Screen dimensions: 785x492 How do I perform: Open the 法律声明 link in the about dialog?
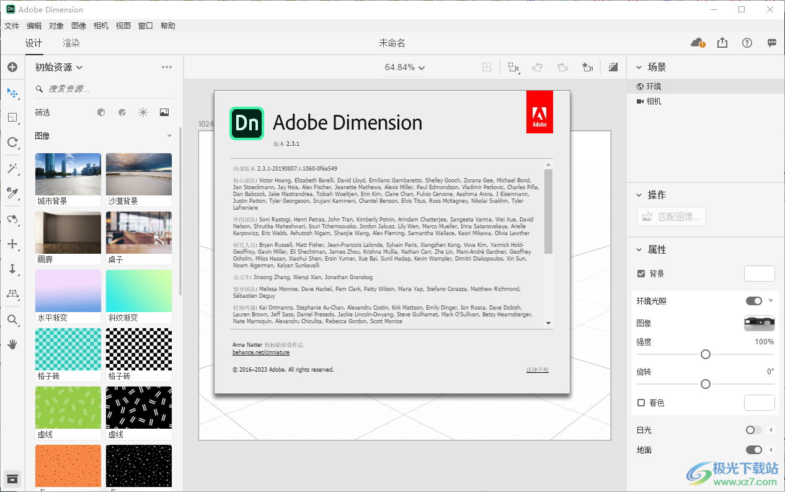(537, 370)
